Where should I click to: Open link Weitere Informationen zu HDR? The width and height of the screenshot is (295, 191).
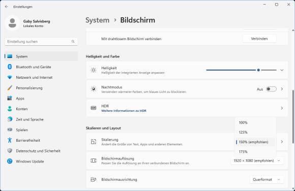[x=124, y=111]
